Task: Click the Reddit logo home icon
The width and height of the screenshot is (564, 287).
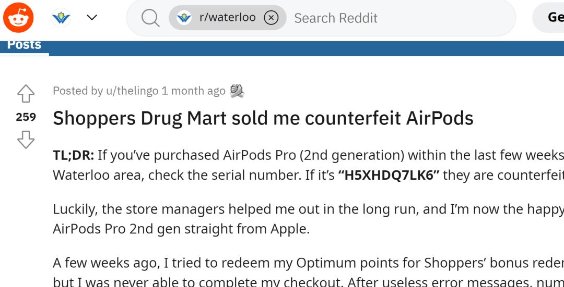Action: (x=18, y=18)
